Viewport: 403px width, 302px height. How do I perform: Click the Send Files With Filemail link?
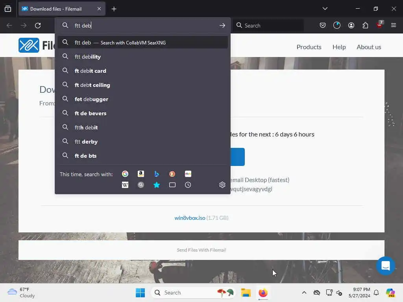point(201,250)
